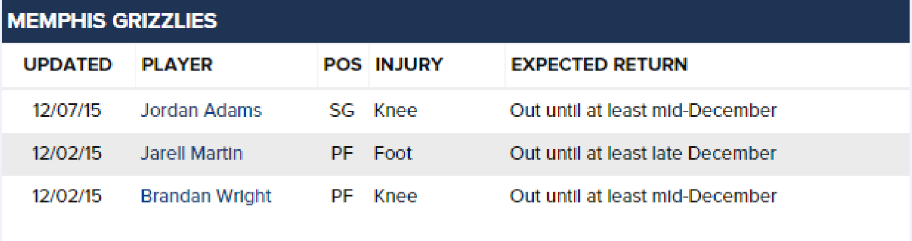Open Brandan Wright player link

tap(206, 197)
